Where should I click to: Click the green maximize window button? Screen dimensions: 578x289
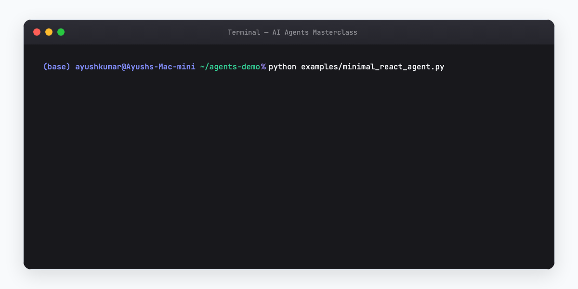61,32
